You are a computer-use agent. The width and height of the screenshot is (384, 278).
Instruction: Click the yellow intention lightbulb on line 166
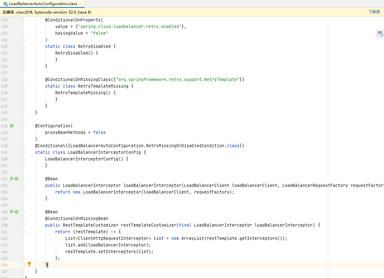29,264
